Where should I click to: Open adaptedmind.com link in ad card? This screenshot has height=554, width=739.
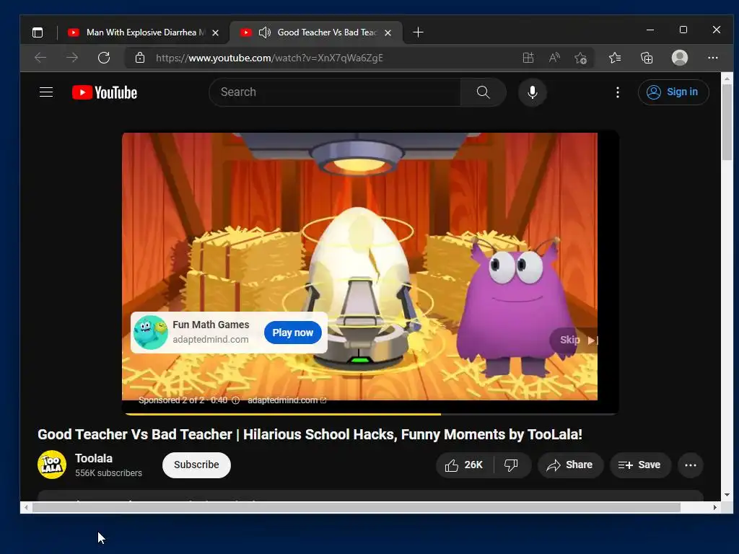click(210, 339)
